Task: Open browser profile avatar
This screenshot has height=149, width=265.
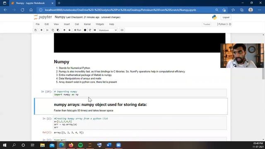Action: pyautogui.click(x=251, y=10)
